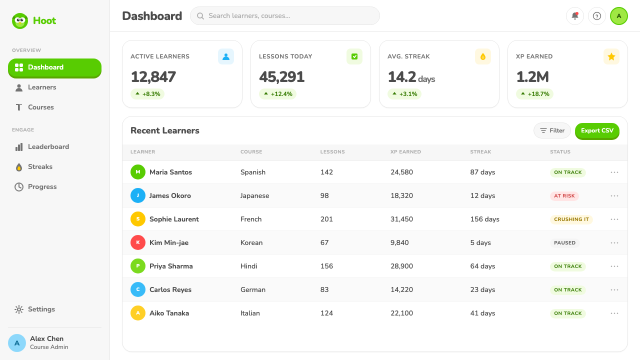Sort by the Learner column header
Image resolution: width=640 pixels, height=360 pixels.
coord(143,152)
